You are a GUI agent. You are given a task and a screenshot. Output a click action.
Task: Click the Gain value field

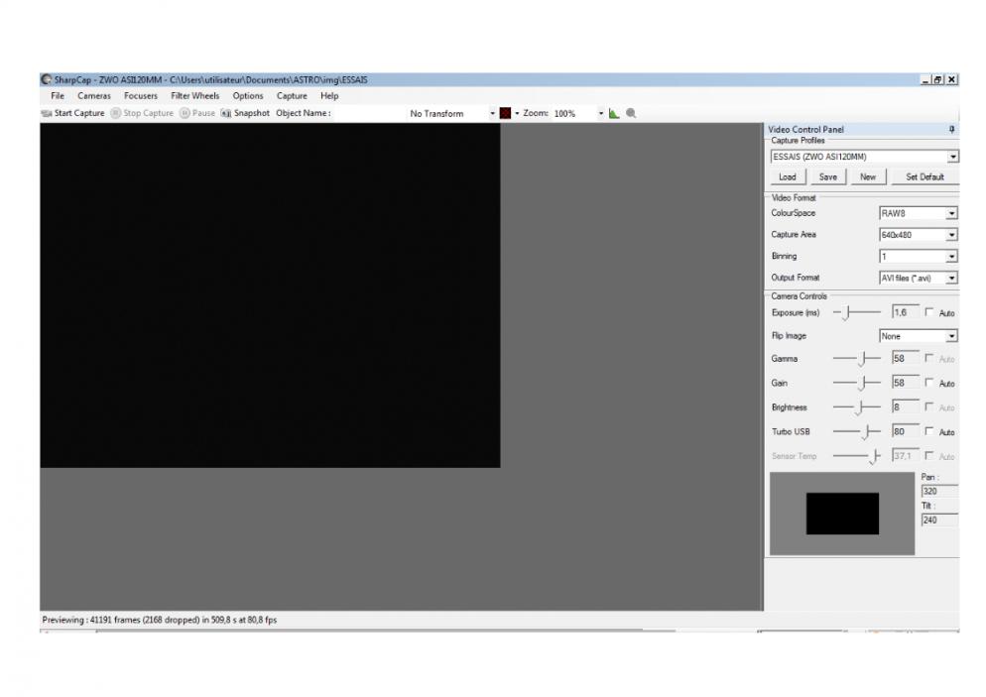[906, 383]
